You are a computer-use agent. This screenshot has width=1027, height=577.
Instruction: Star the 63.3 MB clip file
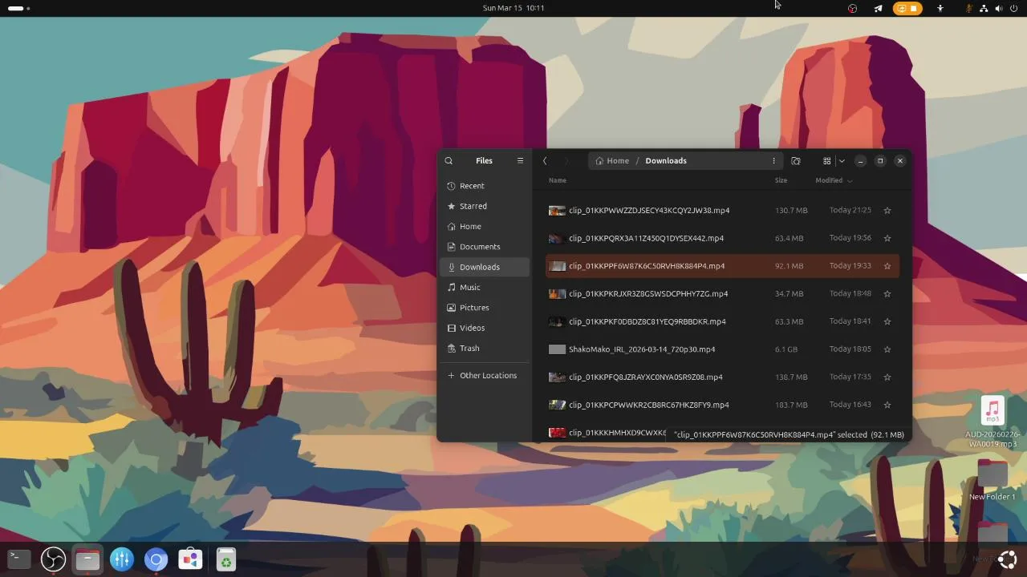[x=887, y=321]
